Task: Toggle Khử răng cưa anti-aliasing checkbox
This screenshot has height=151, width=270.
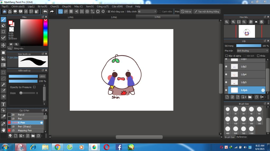Action: click(109, 12)
